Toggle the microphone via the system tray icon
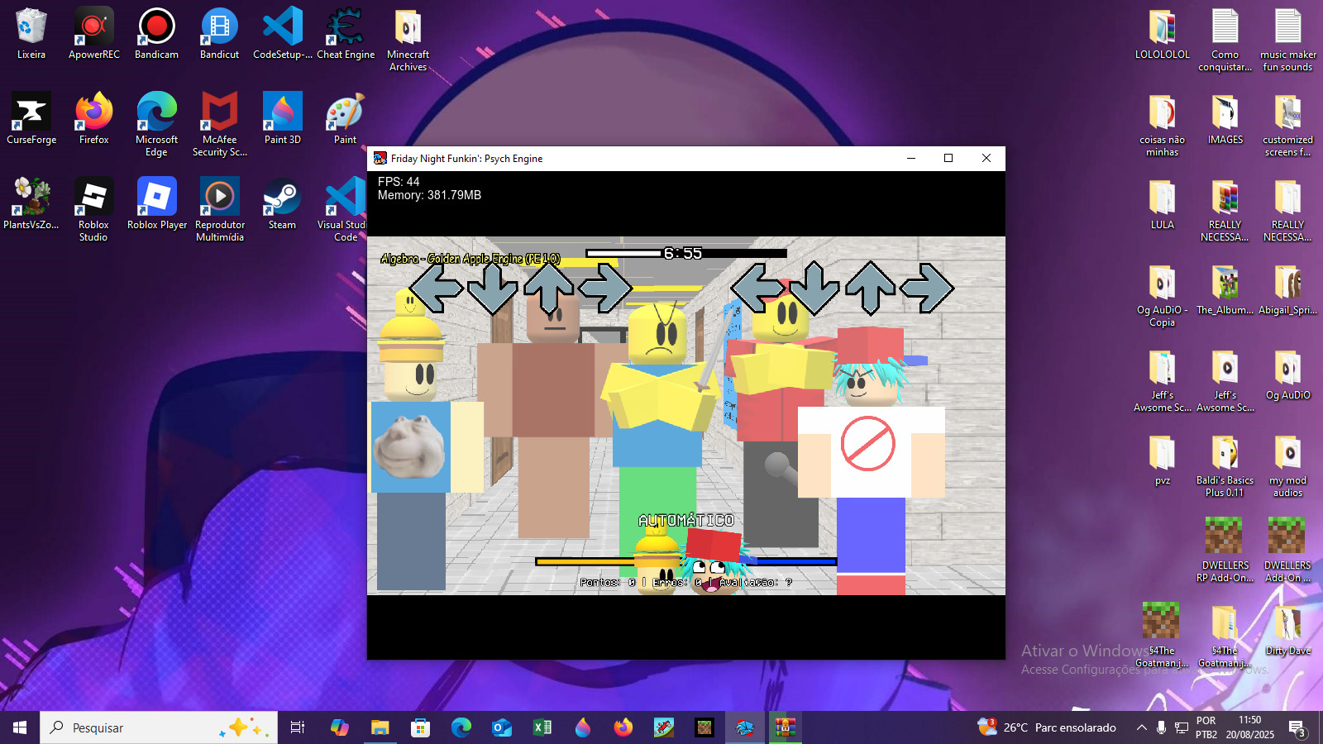This screenshot has height=744, width=1323. click(x=1163, y=727)
